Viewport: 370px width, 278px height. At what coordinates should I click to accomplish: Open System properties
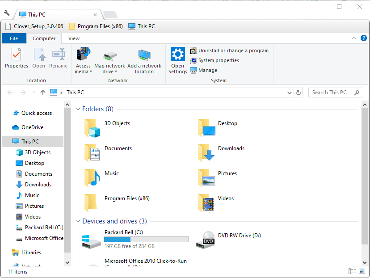pyautogui.click(x=214, y=60)
